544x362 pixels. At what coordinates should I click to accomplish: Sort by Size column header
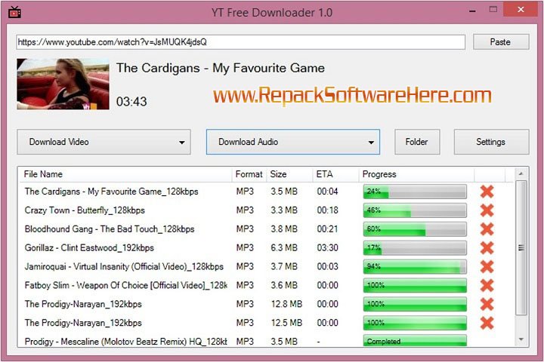[x=289, y=174]
